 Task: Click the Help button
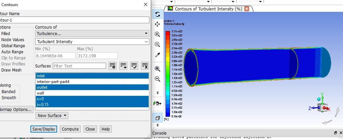coord(106,129)
